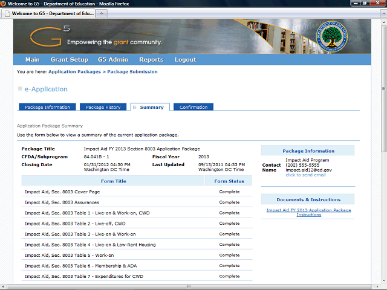Switch to the Package Information tab
This screenshot has height=290, width=387.
(47, 108)
